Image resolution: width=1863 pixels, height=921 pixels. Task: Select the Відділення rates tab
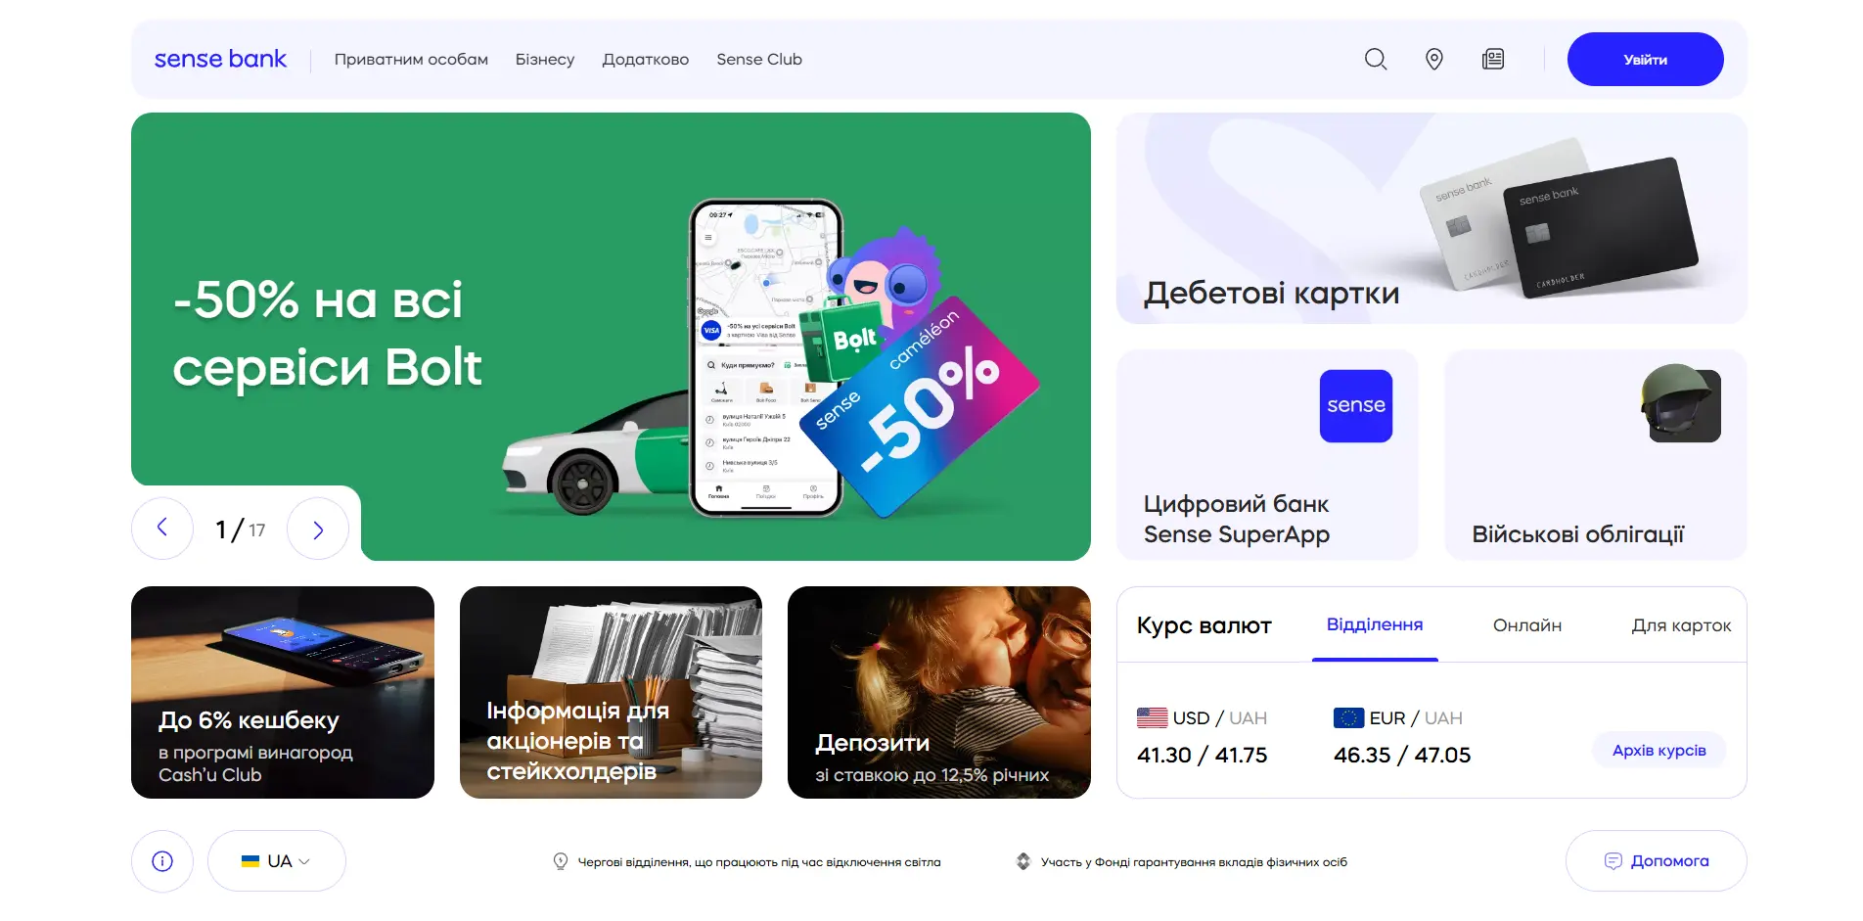tap(1375, 625)
